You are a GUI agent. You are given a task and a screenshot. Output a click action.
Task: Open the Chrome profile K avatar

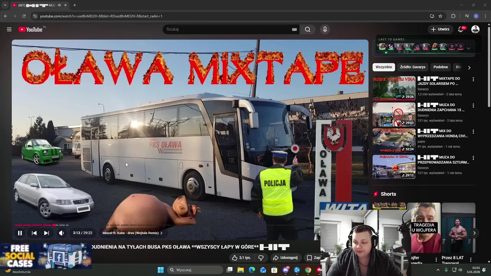[x=476, y=16]
